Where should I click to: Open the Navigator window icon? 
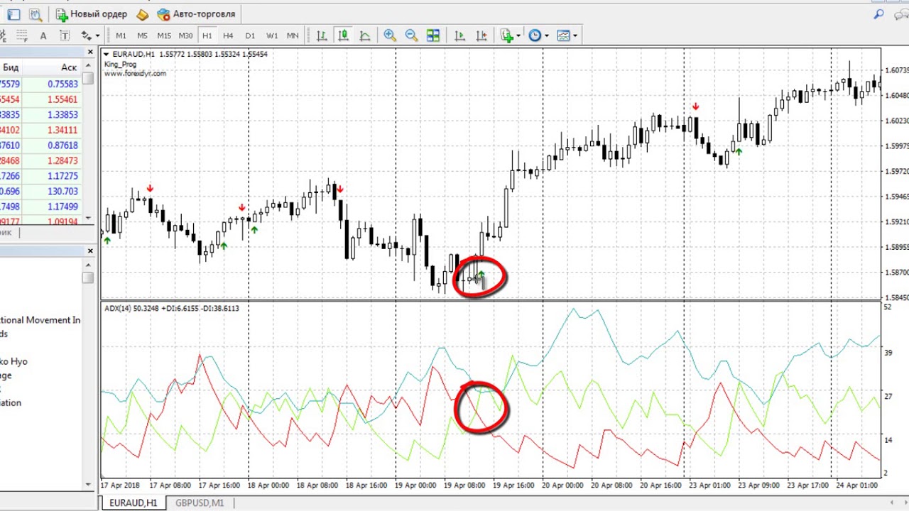[14, 14]
